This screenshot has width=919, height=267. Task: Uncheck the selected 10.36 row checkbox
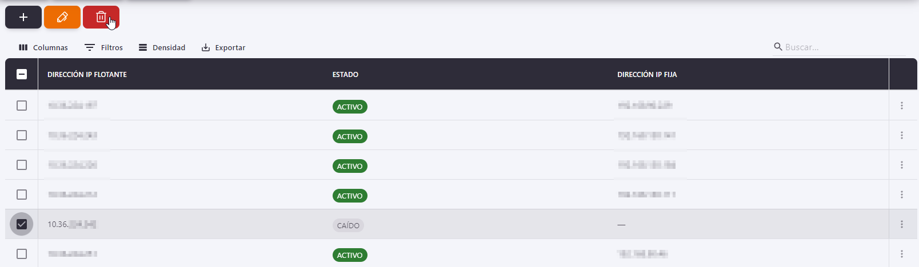pyautogui.click(x=22, y=224)
